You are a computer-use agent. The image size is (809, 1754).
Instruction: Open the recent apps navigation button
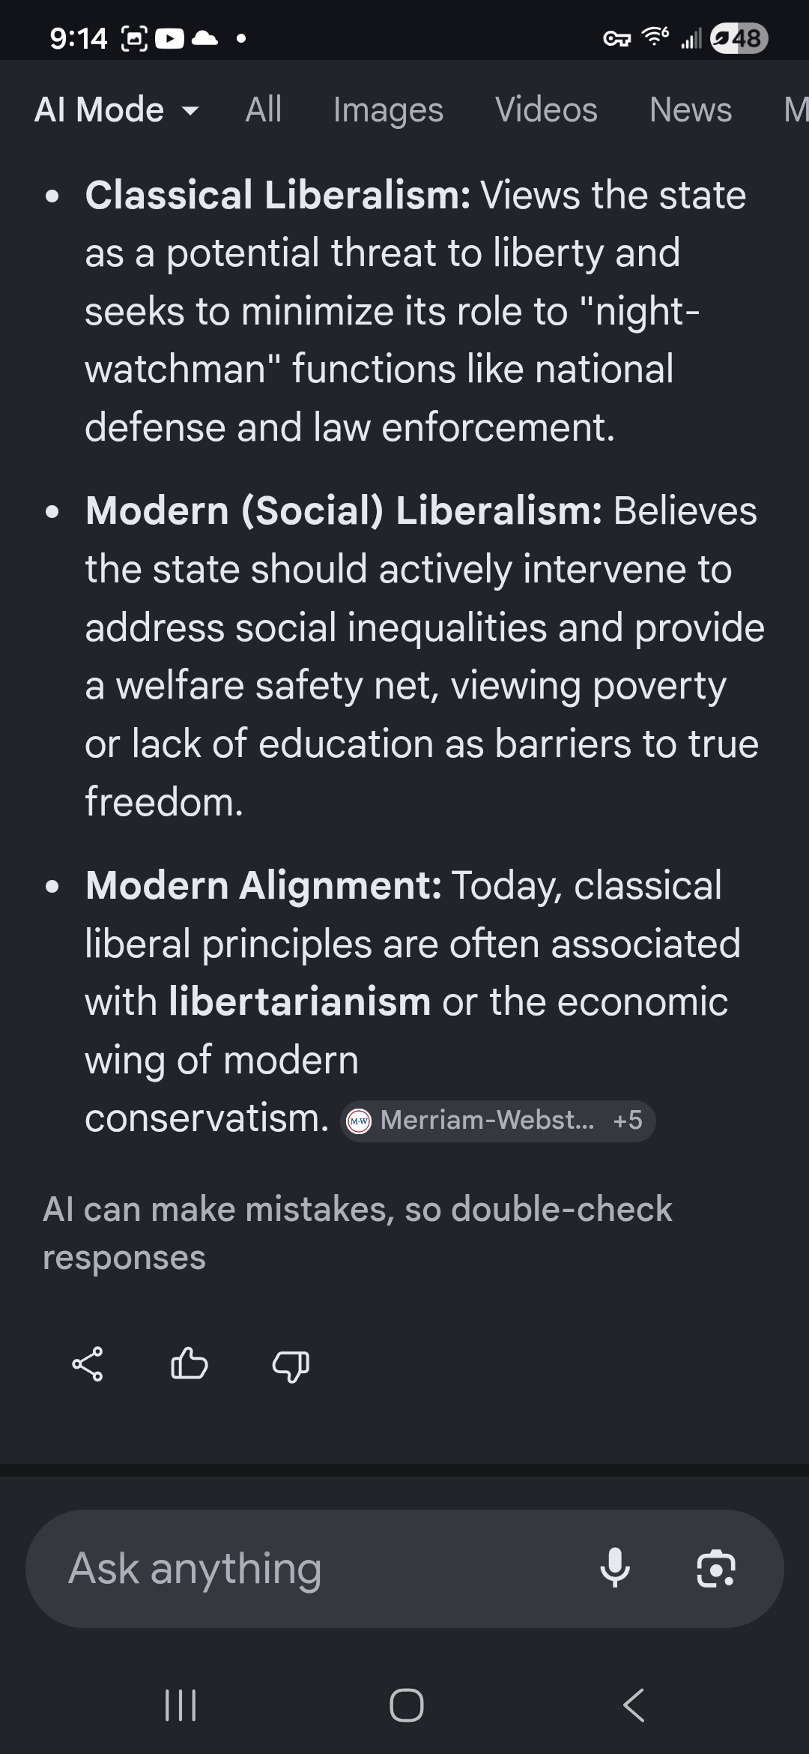180,1705
